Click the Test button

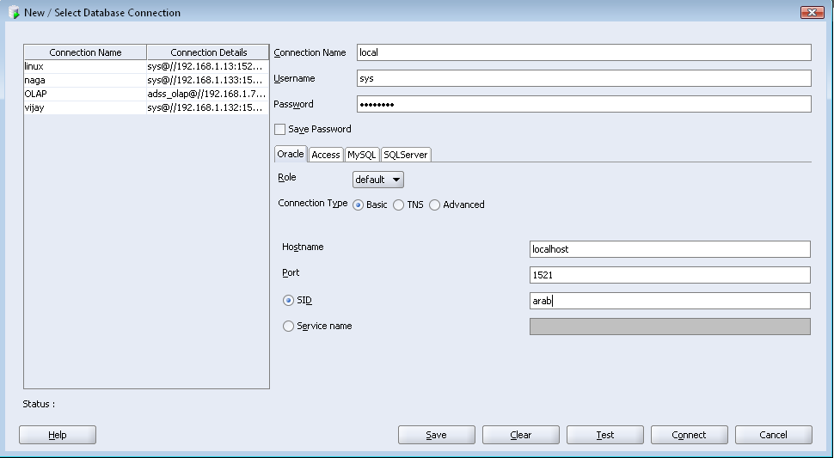tap(604, 435)
